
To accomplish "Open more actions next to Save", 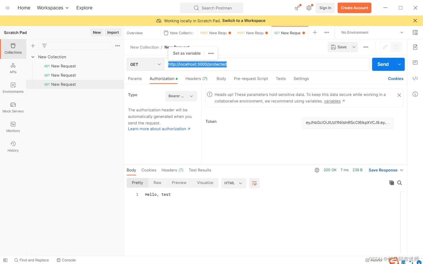I will (366, 47).
